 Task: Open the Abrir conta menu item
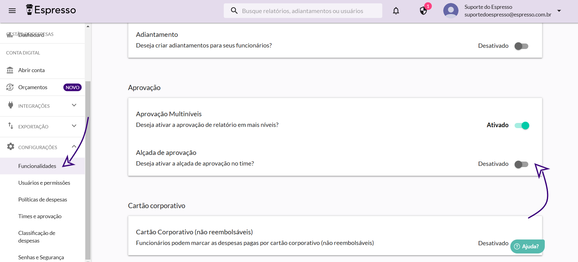[42, 70]
